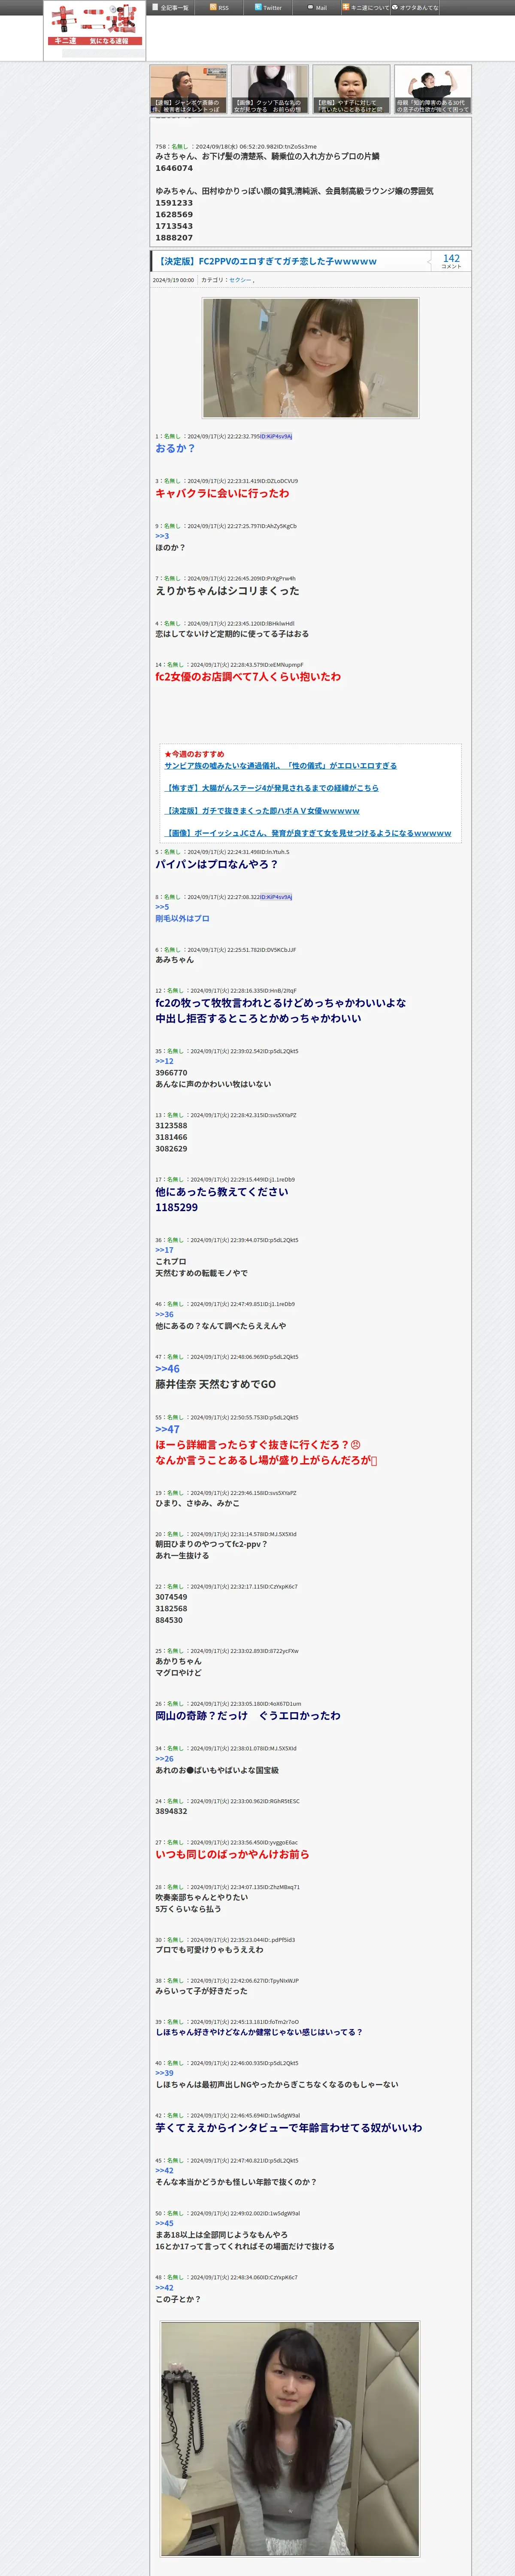Open the 【速報】ジャンポケ斉藤 thumbnail article

(x=188, y=89)
